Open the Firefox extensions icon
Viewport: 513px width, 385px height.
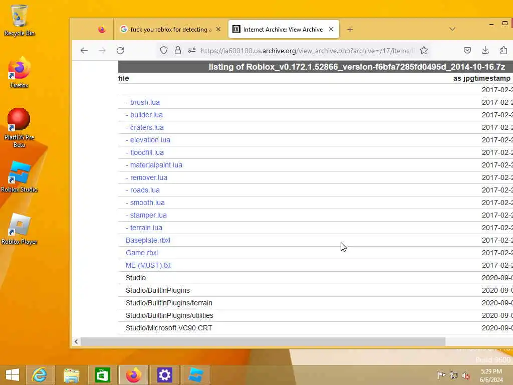[503, 50]
